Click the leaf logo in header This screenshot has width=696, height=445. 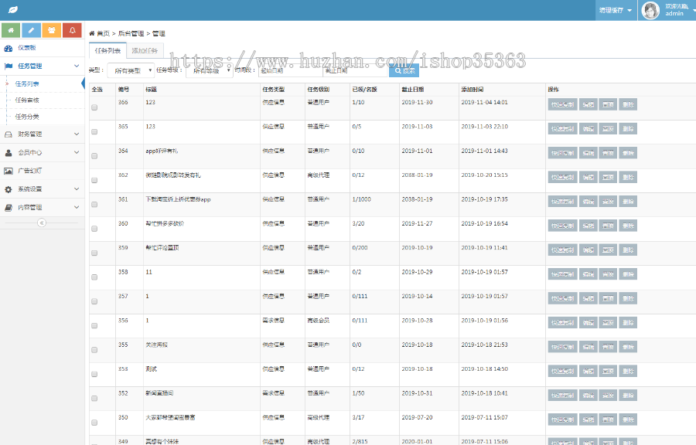[x=13, y=11]
